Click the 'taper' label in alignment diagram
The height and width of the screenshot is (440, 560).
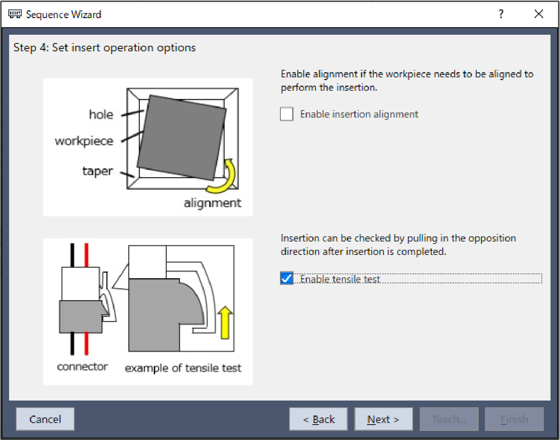coord(98,171)
